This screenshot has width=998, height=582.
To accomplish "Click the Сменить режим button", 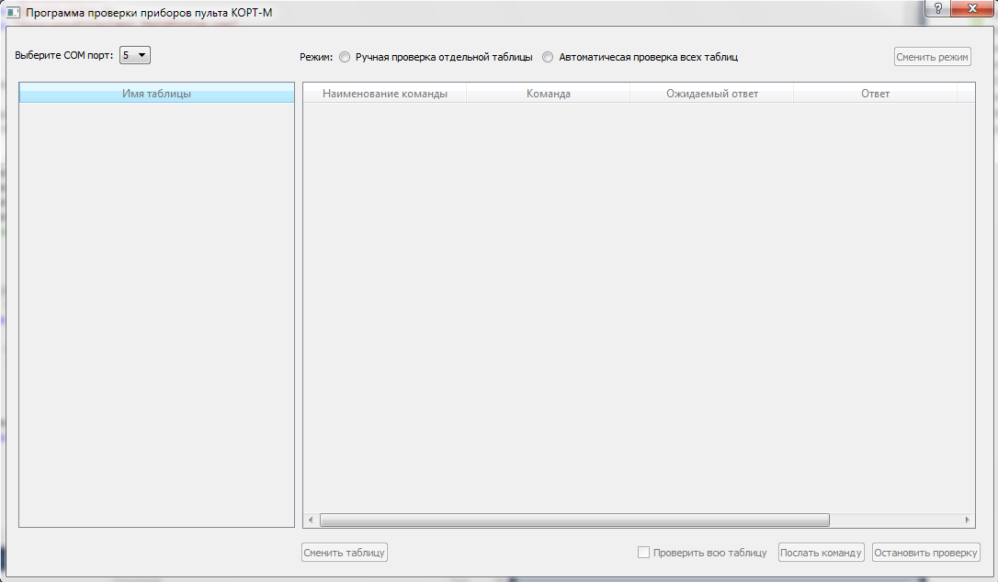I will pyautogui.click(x=932, y=57).
